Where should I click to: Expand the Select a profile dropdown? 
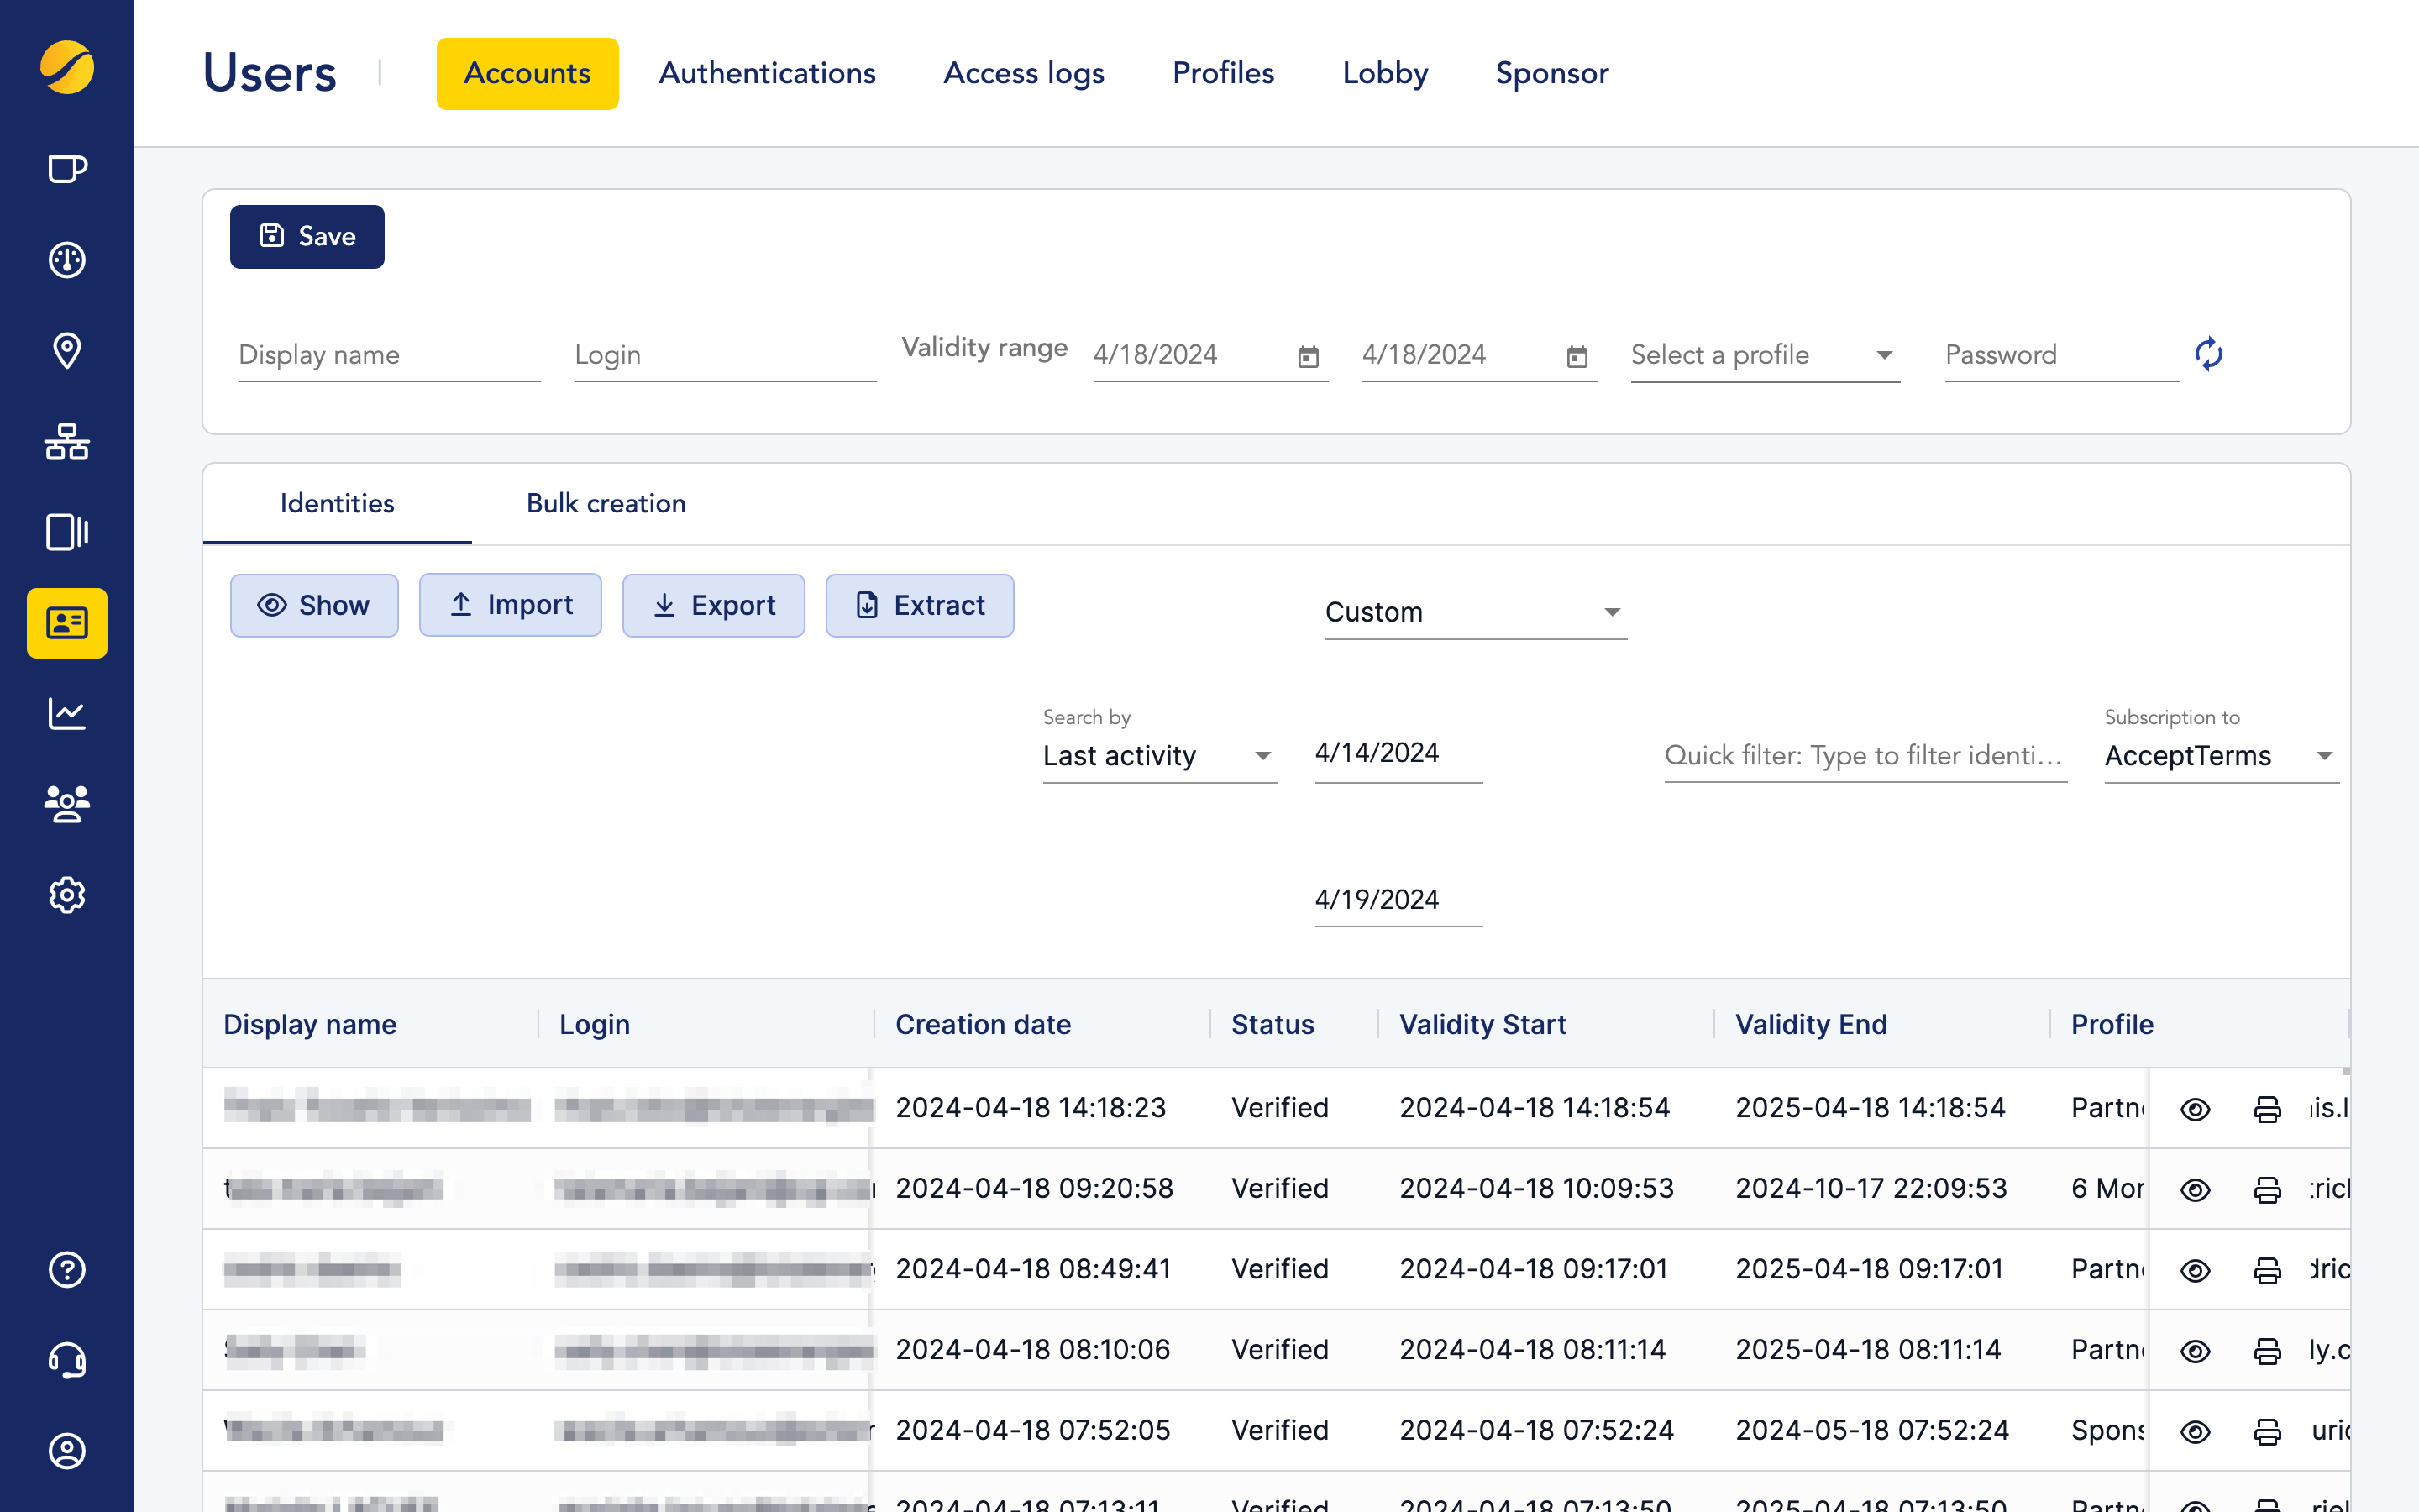[x=1764, y=355]
